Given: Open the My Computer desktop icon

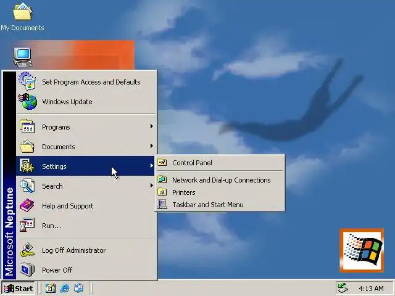Looking at the screenshot, I should coord(23,57).
